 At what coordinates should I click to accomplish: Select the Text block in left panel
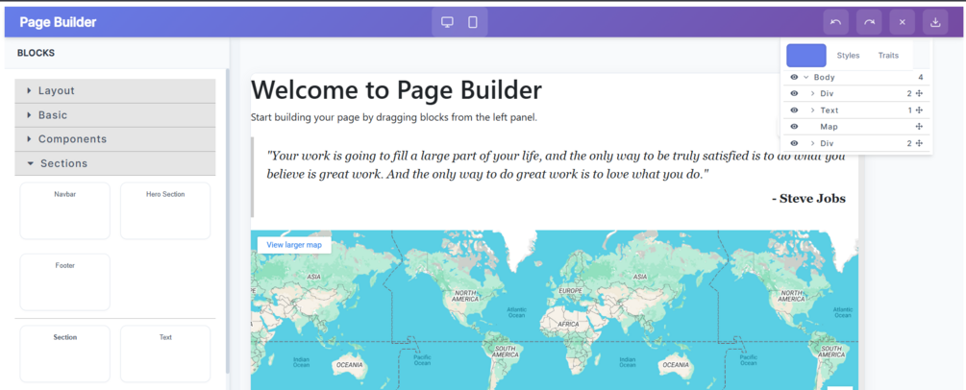pos(165,353)
